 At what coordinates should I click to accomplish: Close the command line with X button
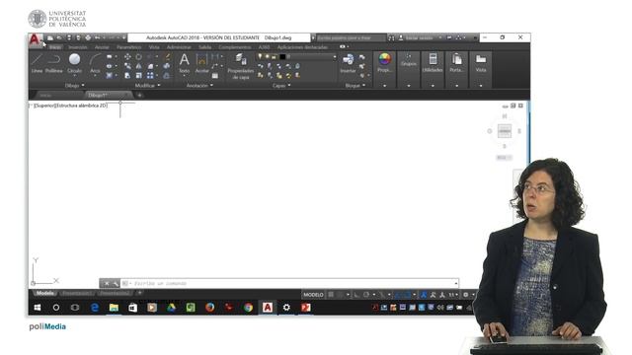107,283
